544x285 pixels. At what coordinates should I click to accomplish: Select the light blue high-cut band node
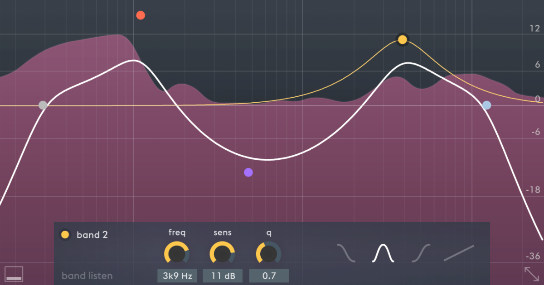(486, 105)
